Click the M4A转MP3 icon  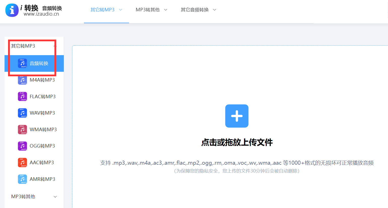coord(22,80)
